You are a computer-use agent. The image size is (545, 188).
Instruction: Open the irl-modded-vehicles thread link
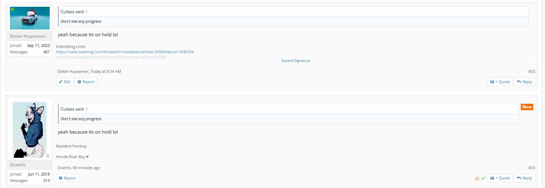(125, 52)
